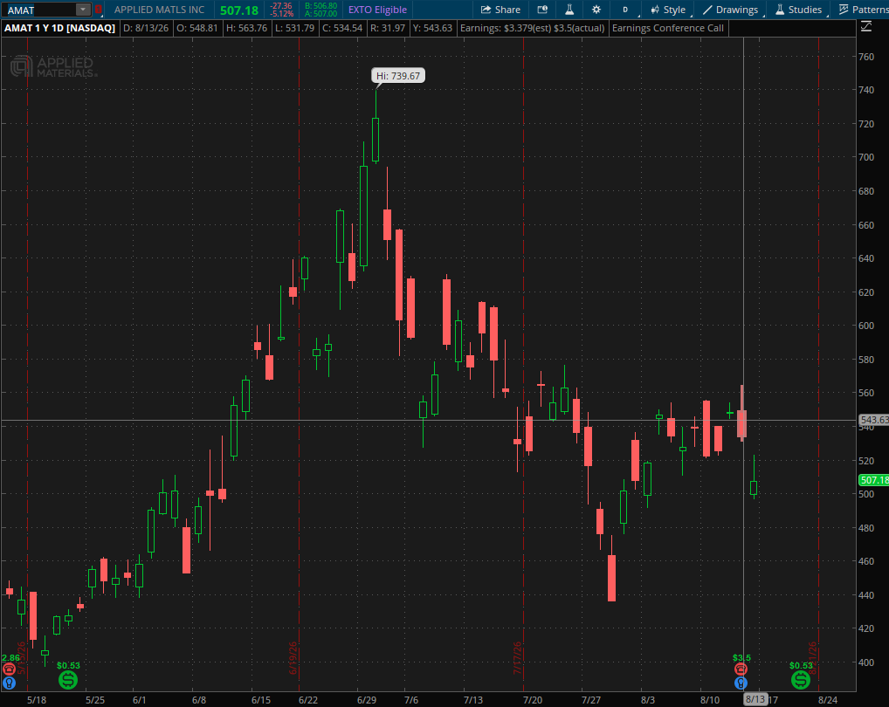889x707 pixels.
Task: Click the 2.86 earnings phone icon
Action: tap(10, 669)
